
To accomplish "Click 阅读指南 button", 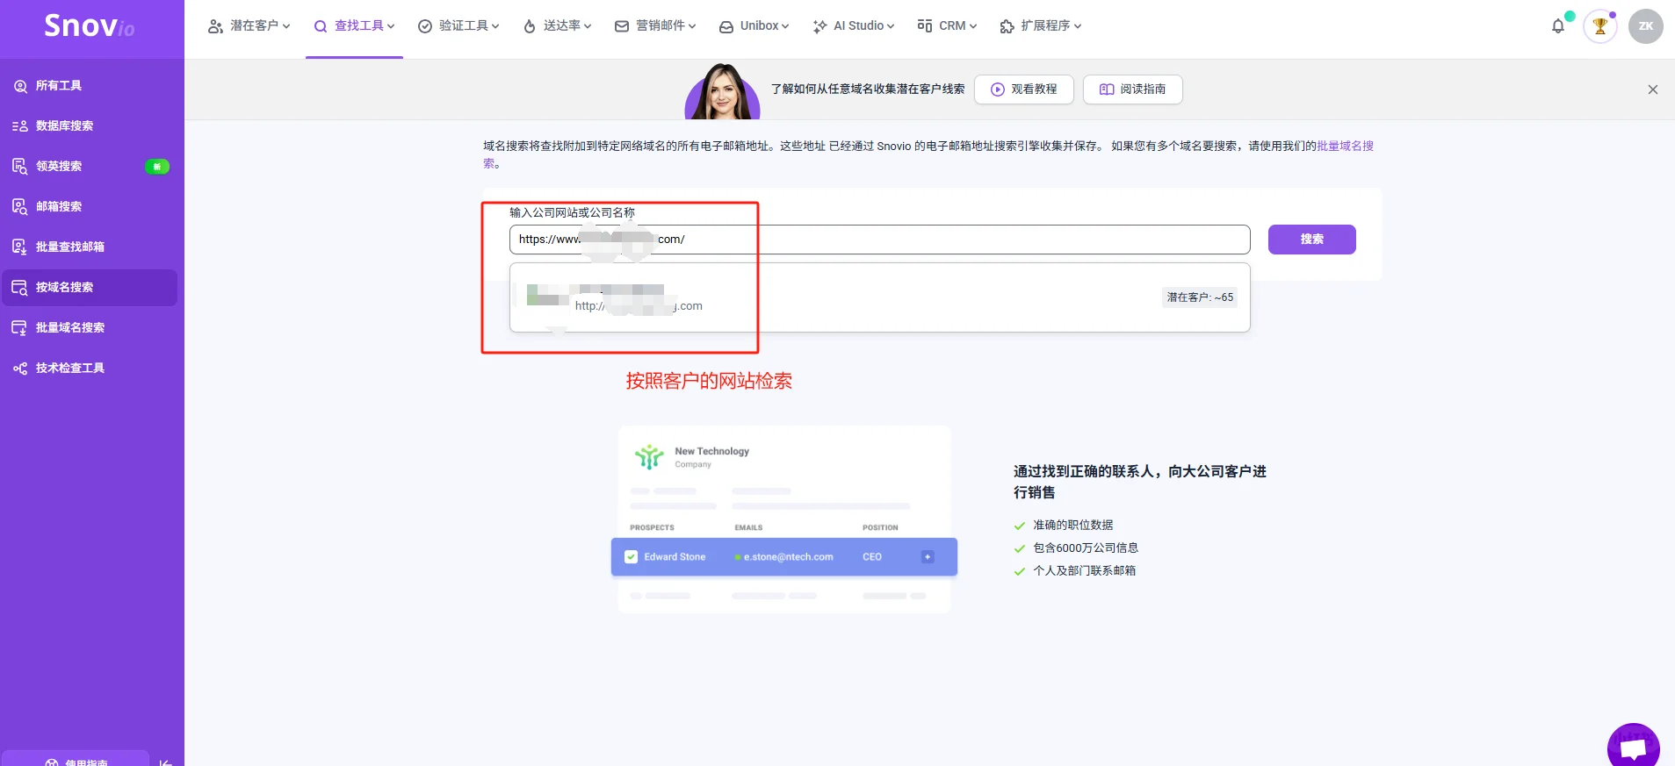I will point(1133,89).
